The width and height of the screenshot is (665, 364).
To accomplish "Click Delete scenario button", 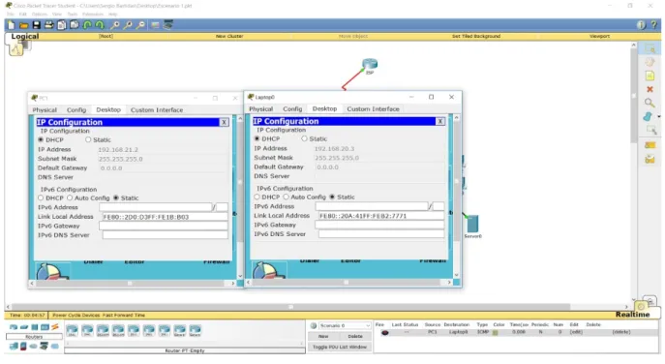I will point(355,337).
